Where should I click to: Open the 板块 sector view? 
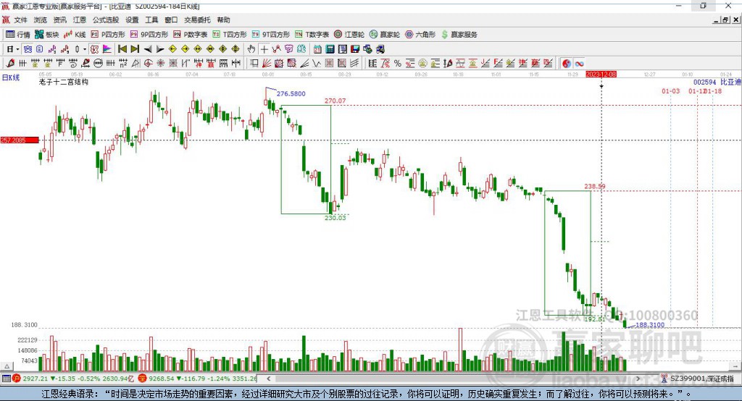(x=47, y=35)
